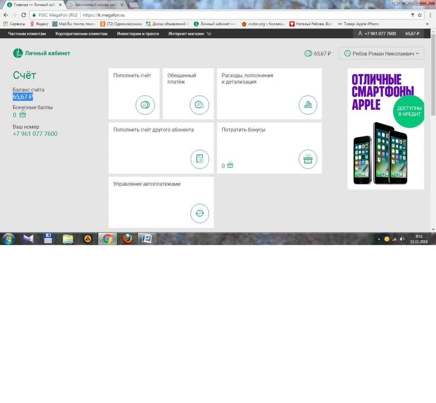Open the Chrome three-dot menu
The image size is (436, 403).
pos(430,15)
